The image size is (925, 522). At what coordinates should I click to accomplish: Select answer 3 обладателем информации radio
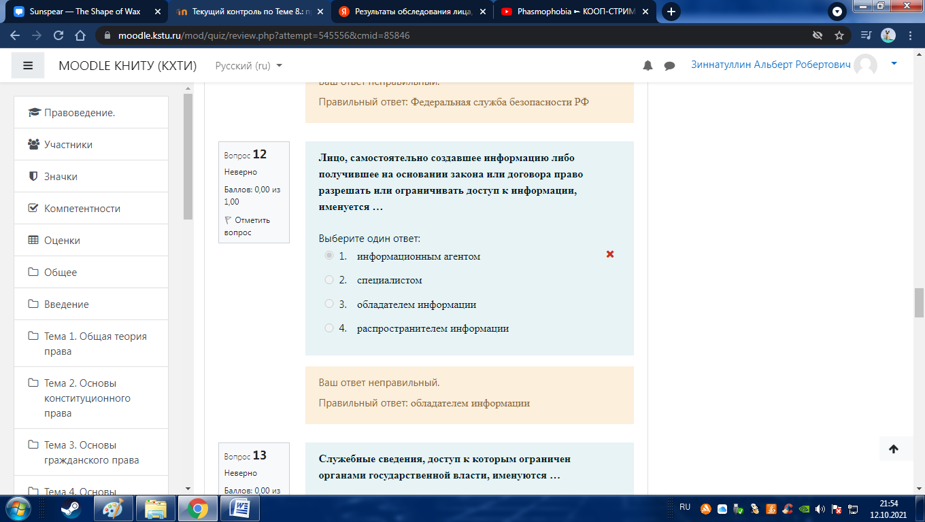coord(329,304)
